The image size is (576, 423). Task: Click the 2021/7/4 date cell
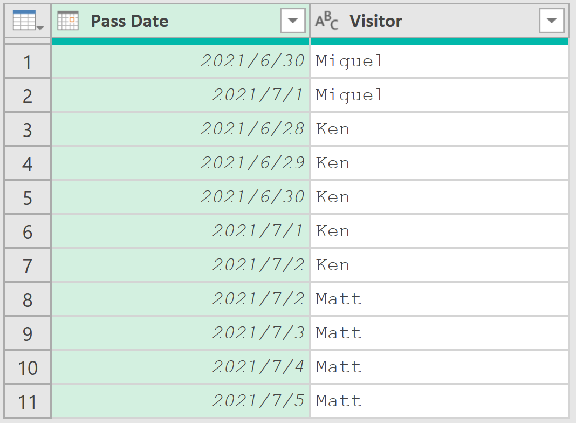258,367
